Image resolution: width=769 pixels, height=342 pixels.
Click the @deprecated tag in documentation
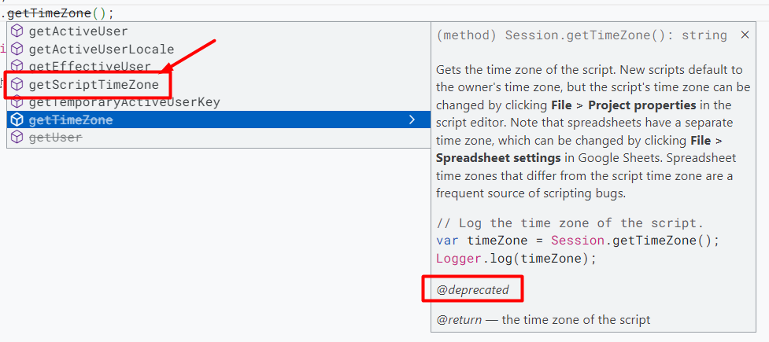click(473, 290)
